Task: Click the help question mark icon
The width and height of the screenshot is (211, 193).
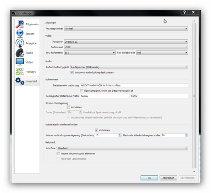Action: point(184,12)
